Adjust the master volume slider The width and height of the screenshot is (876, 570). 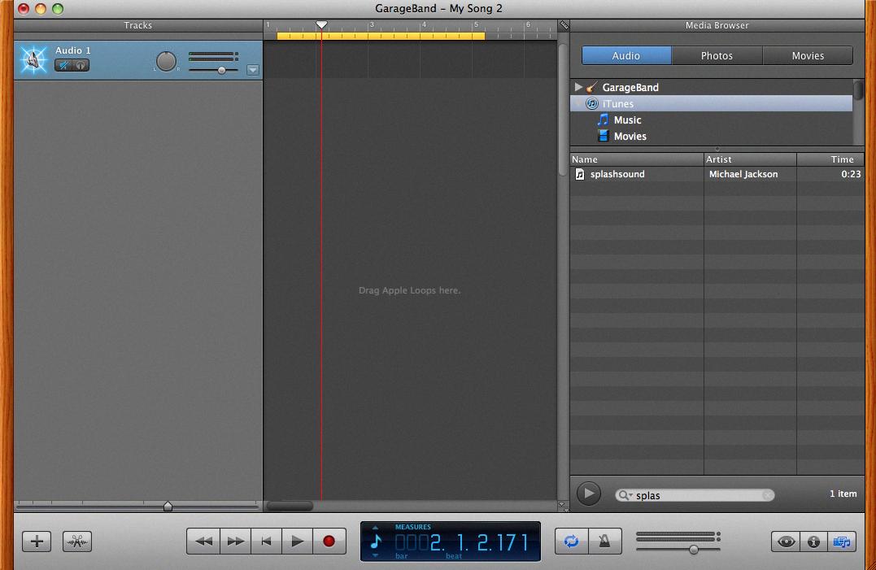[693, 550]
